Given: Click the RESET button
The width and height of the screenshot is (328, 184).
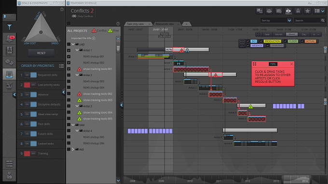Looking at the screenshot, I should pyautogui.click(x=41, y=53).
